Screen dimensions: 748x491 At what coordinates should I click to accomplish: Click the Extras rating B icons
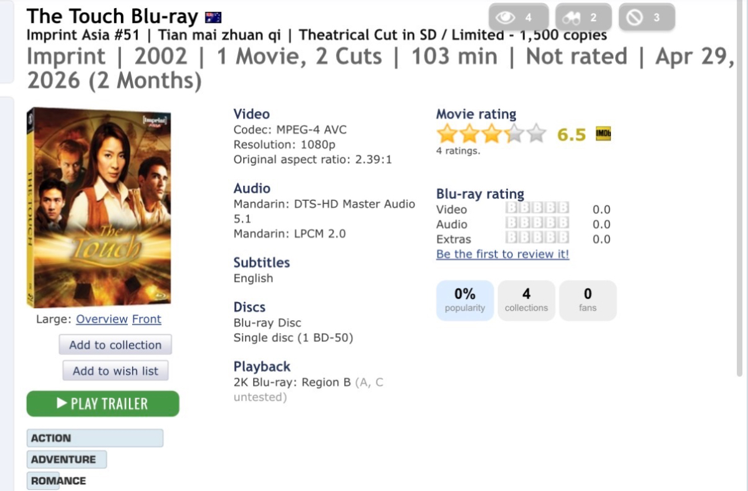pos(537,238)
